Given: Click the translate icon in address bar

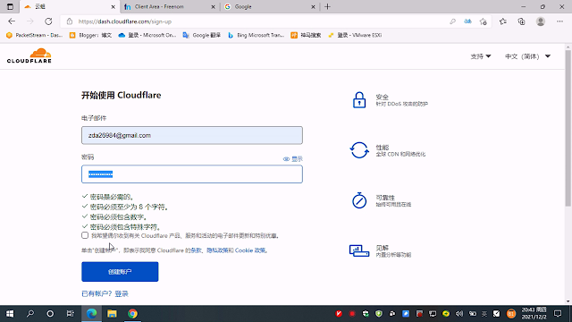Looking at the screenshot, I should [467, 21].
